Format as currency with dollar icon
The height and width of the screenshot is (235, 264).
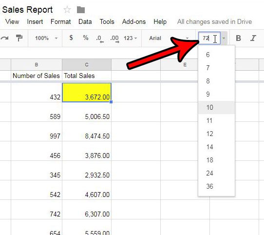[71, 38]
